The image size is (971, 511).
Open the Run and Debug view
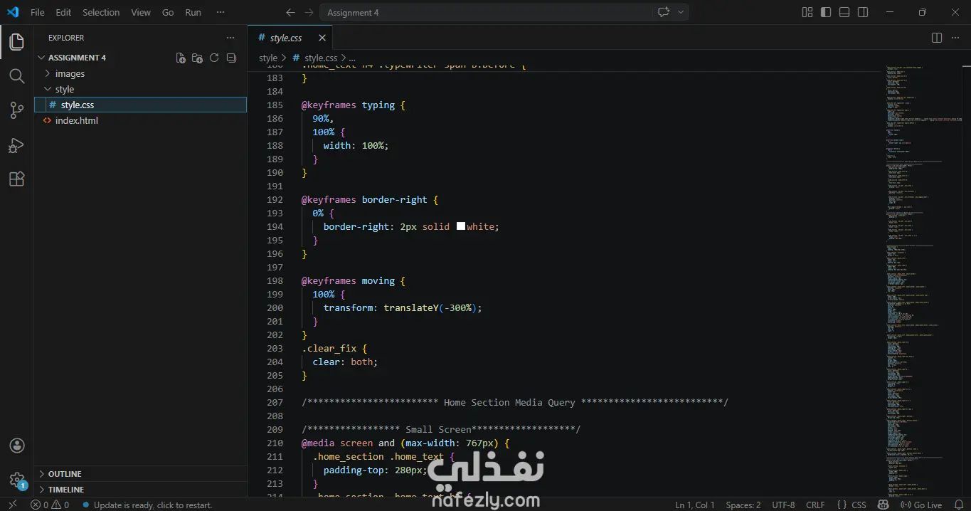tap(16, 145)
